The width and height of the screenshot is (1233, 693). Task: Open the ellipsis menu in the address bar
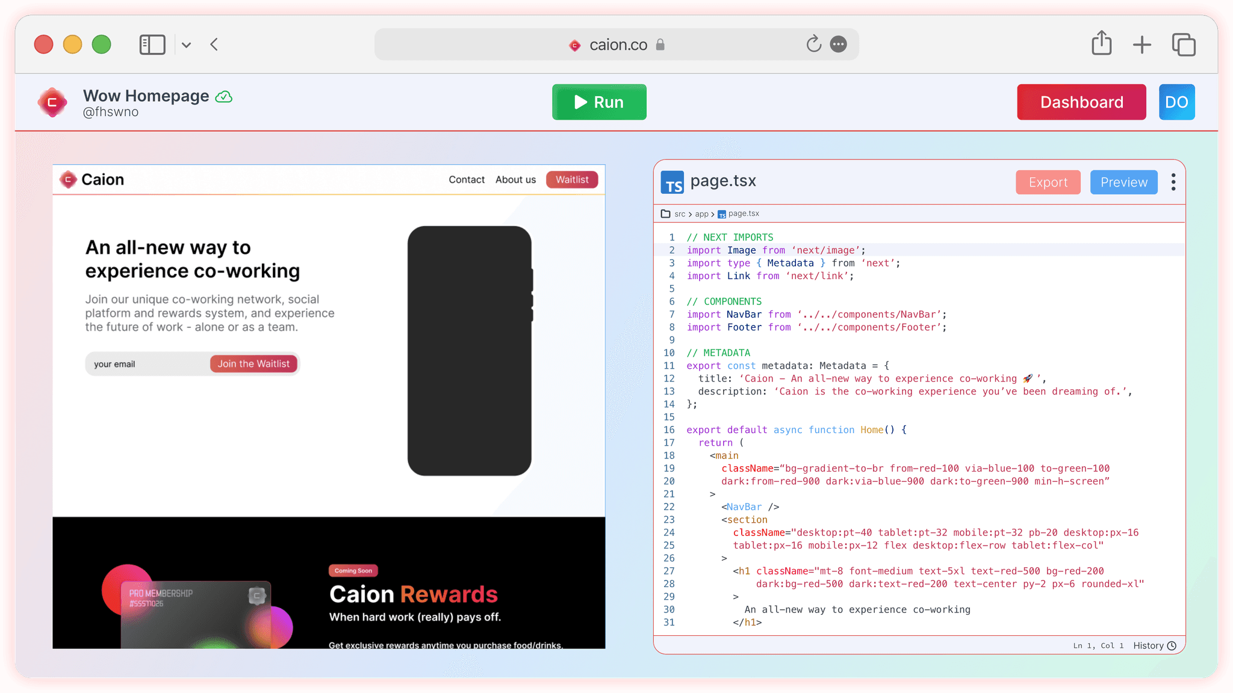tap(839, 44)
